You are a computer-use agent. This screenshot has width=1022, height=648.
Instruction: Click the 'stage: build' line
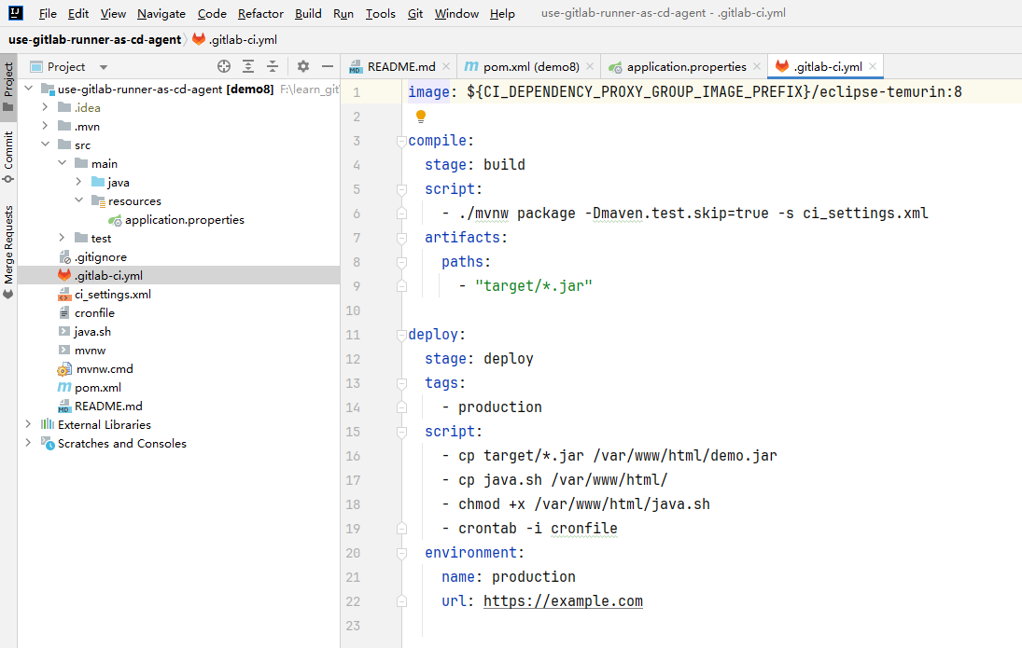(x=474, y=165)
